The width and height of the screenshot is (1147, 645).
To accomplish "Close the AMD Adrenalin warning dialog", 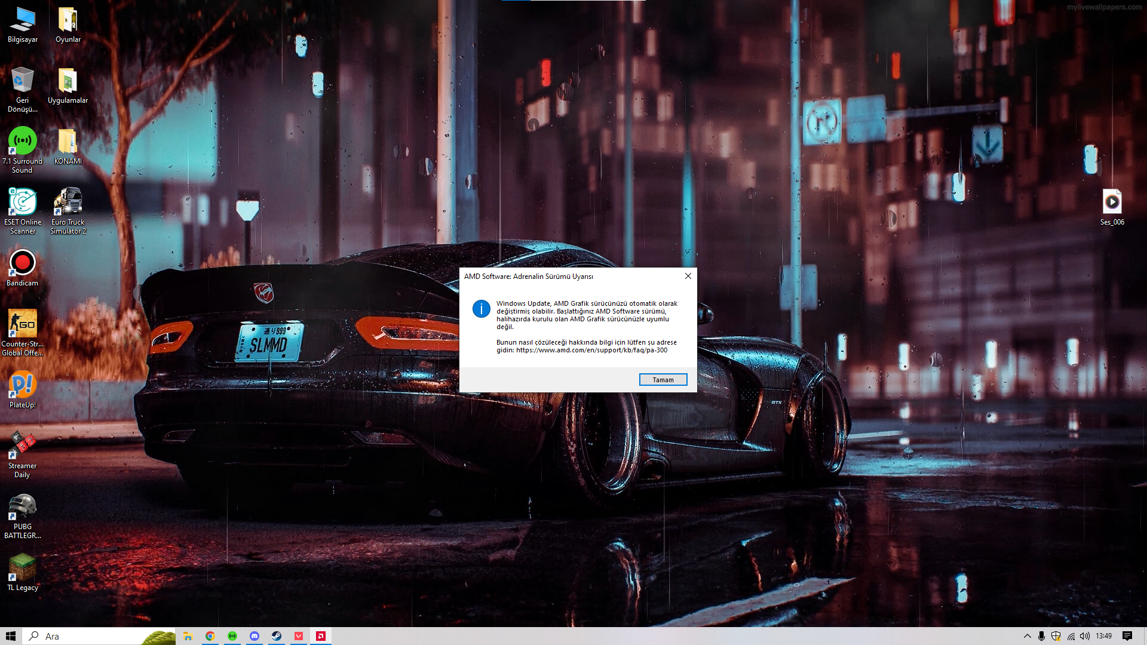I will pyautogui.click(x=688, y=276).
